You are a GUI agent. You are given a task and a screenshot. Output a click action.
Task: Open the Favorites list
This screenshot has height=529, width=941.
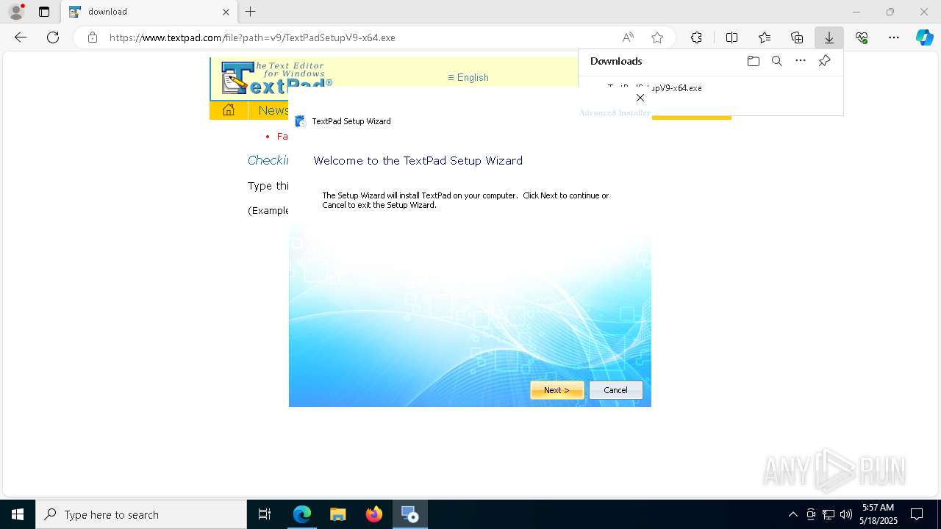click(x=765, y=37)
